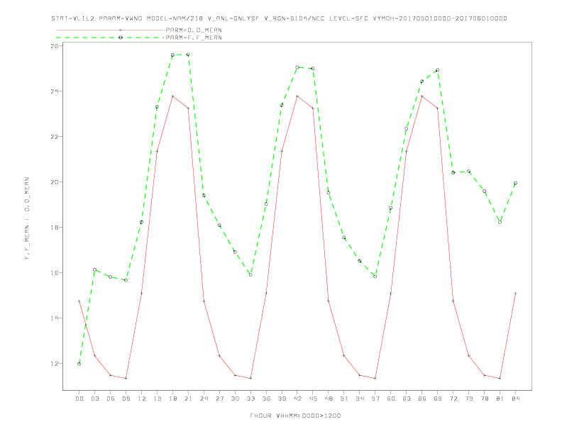
Task: Select the y-axis tick label 20
Action: (54, 182)
